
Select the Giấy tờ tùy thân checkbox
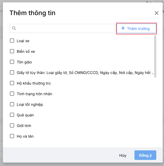click(12, 73)
